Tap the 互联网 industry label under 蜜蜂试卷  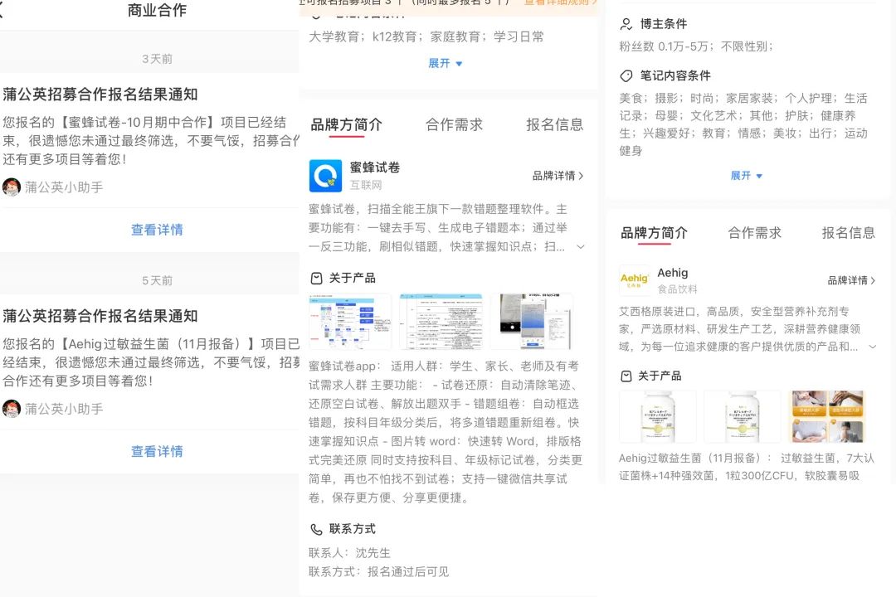pos(366,185)
